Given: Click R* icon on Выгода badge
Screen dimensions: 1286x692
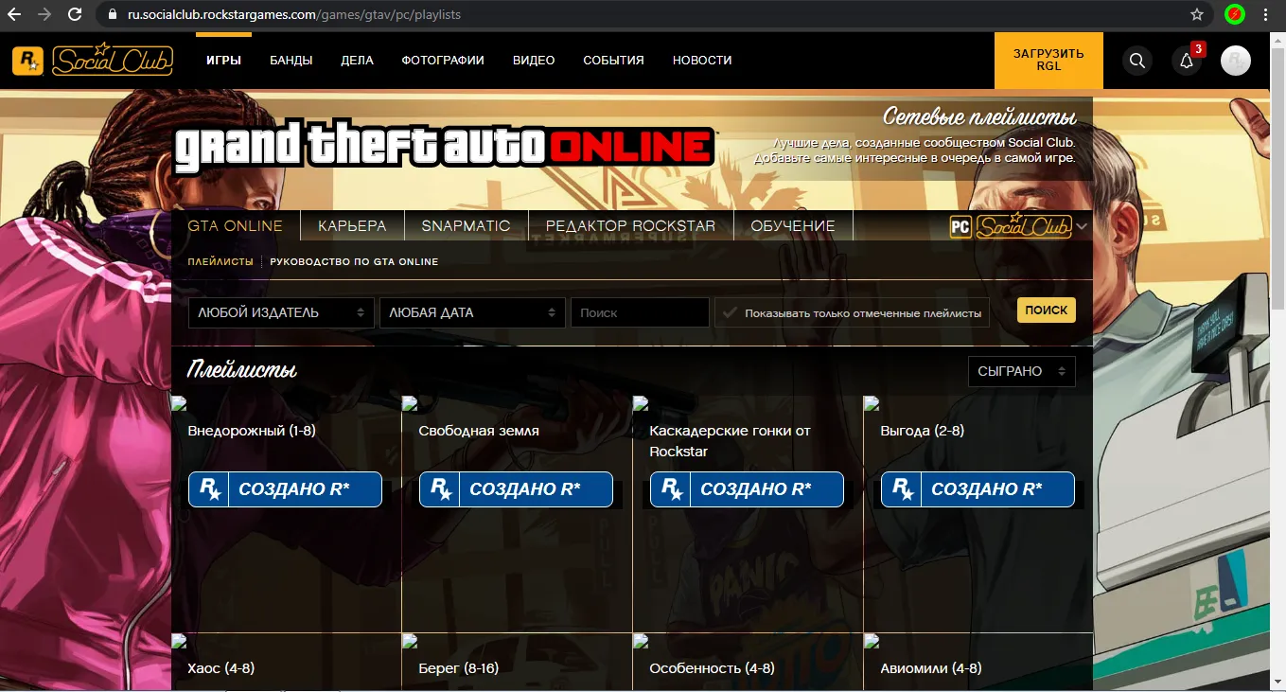Looking at the screenshot, I should (x=901, y=489).
